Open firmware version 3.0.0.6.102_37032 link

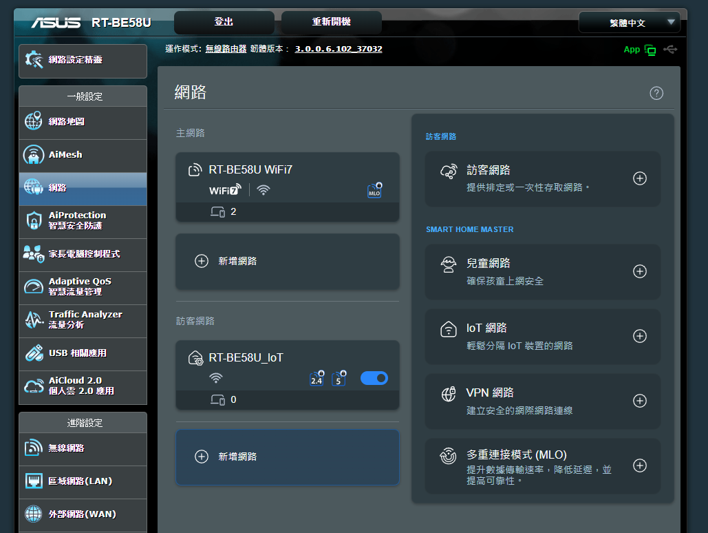pyautogui.click(x=339, y=49)
